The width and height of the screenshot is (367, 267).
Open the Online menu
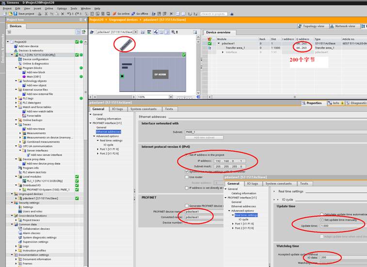[49, 8]
